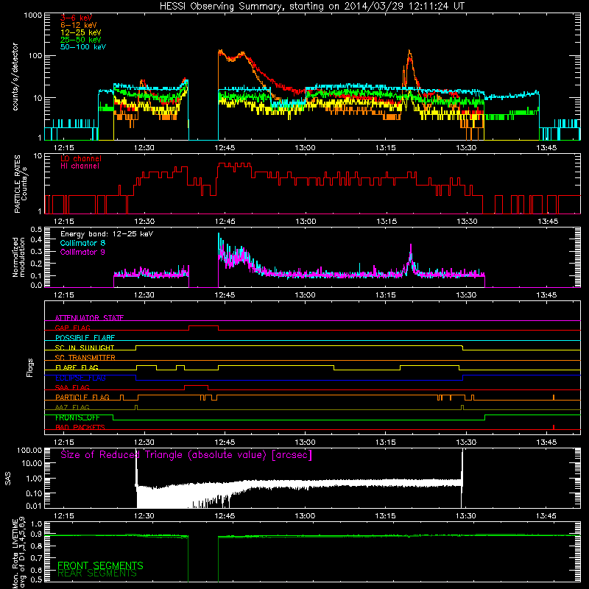Select the 3-6 keV legend label
This screenshot has height=589, width=589.
[x=77, y=18]
